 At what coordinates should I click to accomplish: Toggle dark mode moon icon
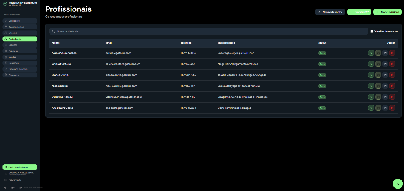tap(6, 188)
